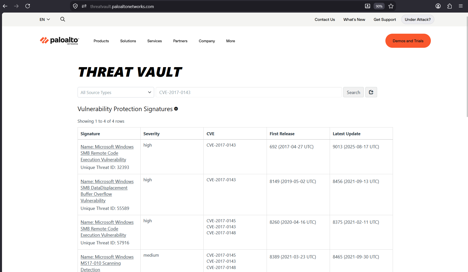Open the tracking protection shield info
This screenshot has width=468, height=272.
75,6
